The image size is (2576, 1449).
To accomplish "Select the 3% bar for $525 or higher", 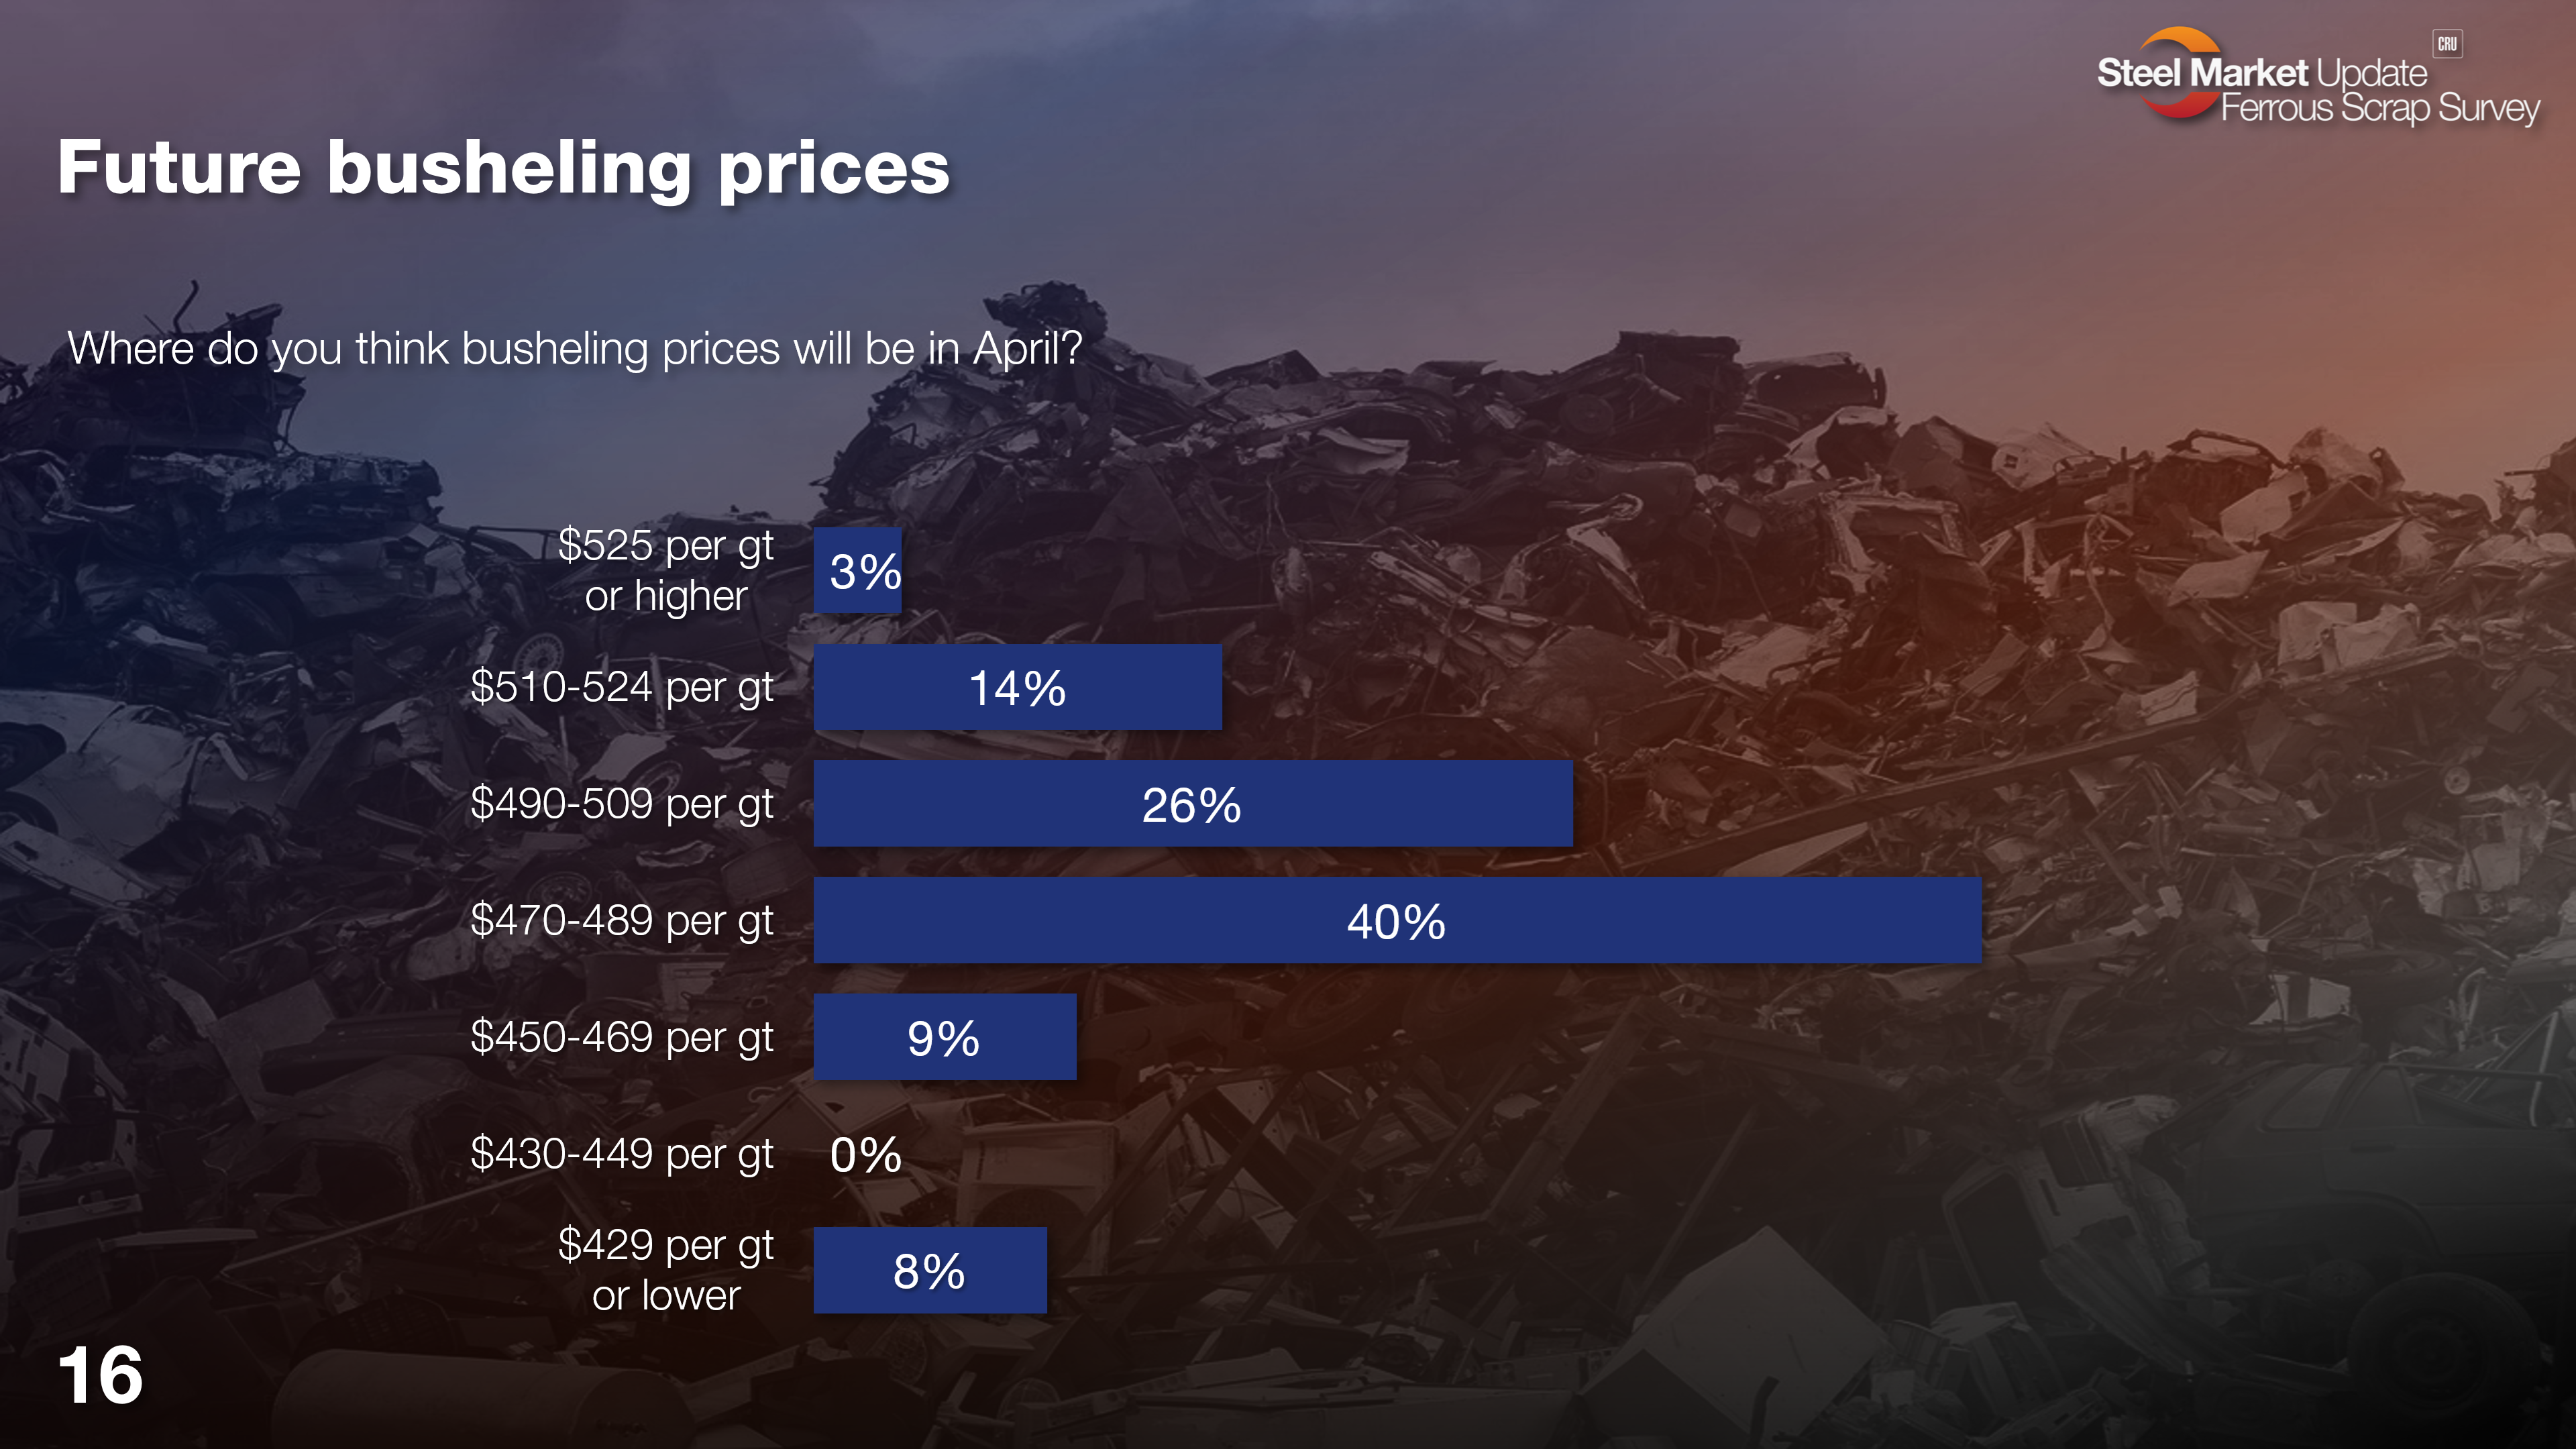I will 858,571.
